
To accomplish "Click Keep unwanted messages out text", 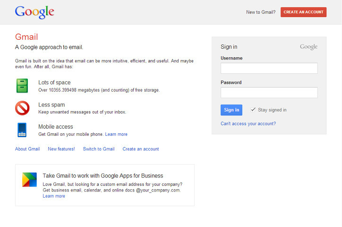I will pos(82,112).
